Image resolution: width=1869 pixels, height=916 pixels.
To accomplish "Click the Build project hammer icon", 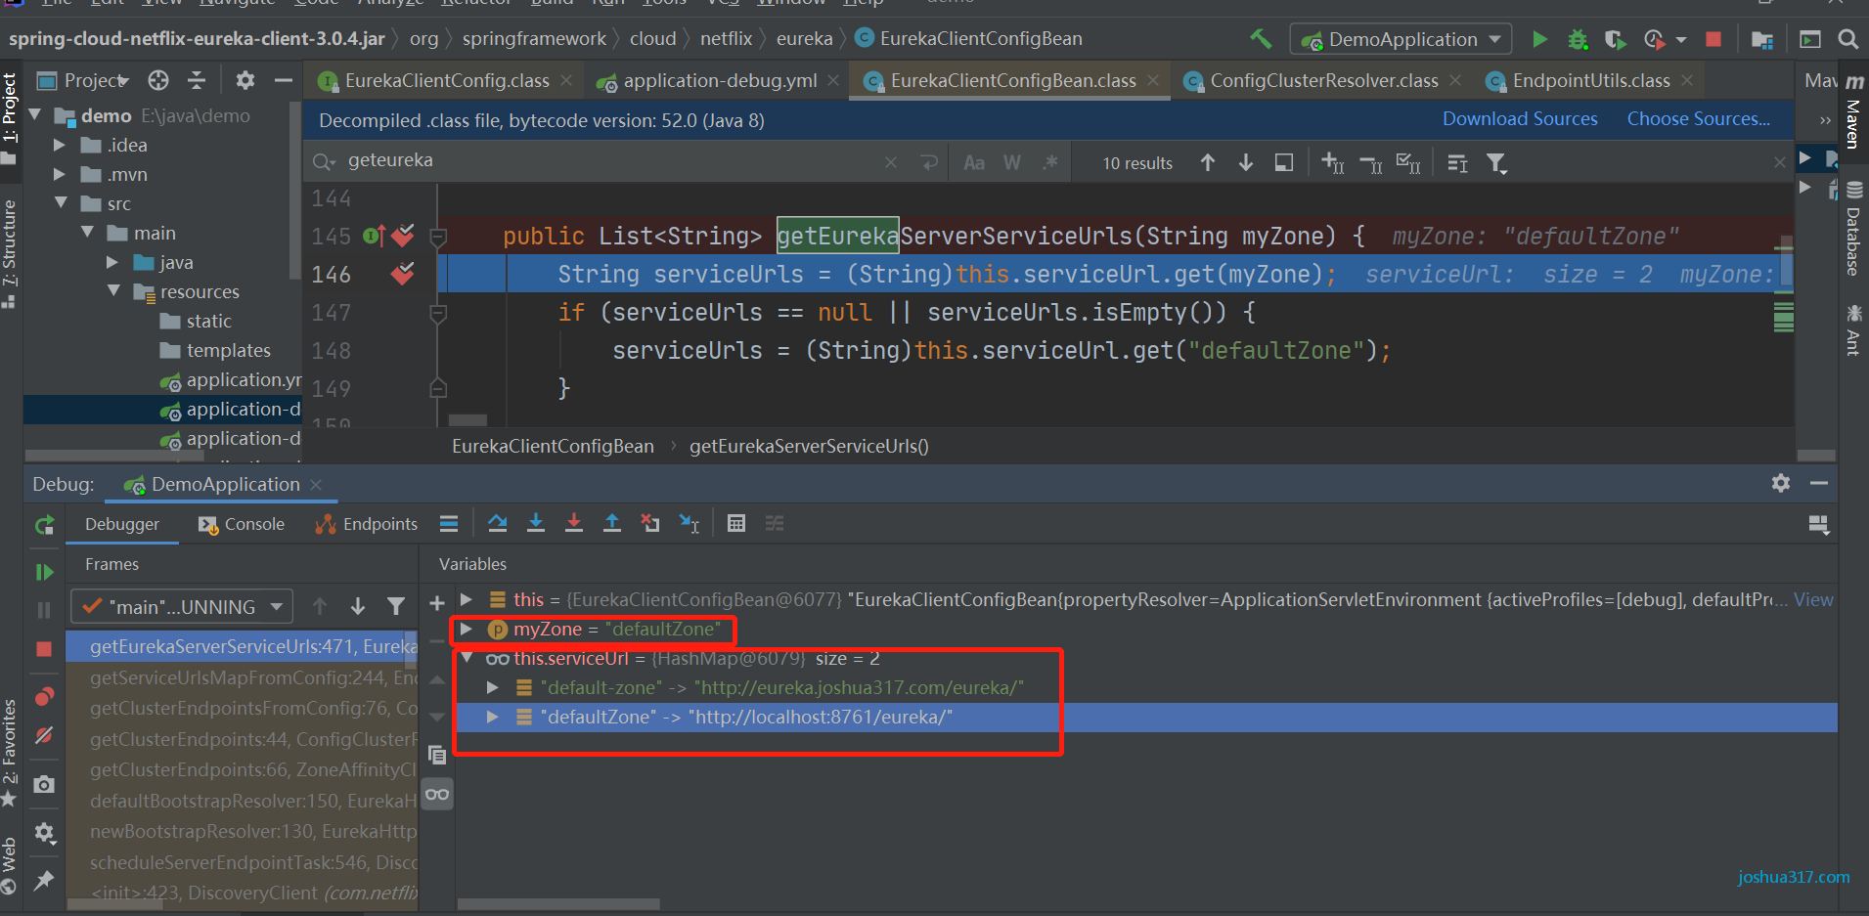I will click(1261, 39).
